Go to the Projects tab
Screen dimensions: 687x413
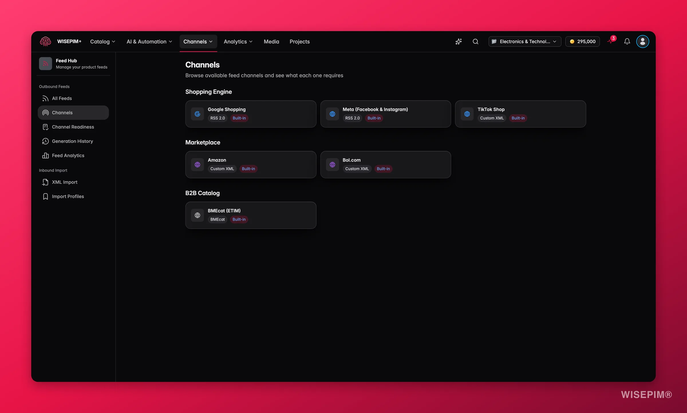click(299, 41)
